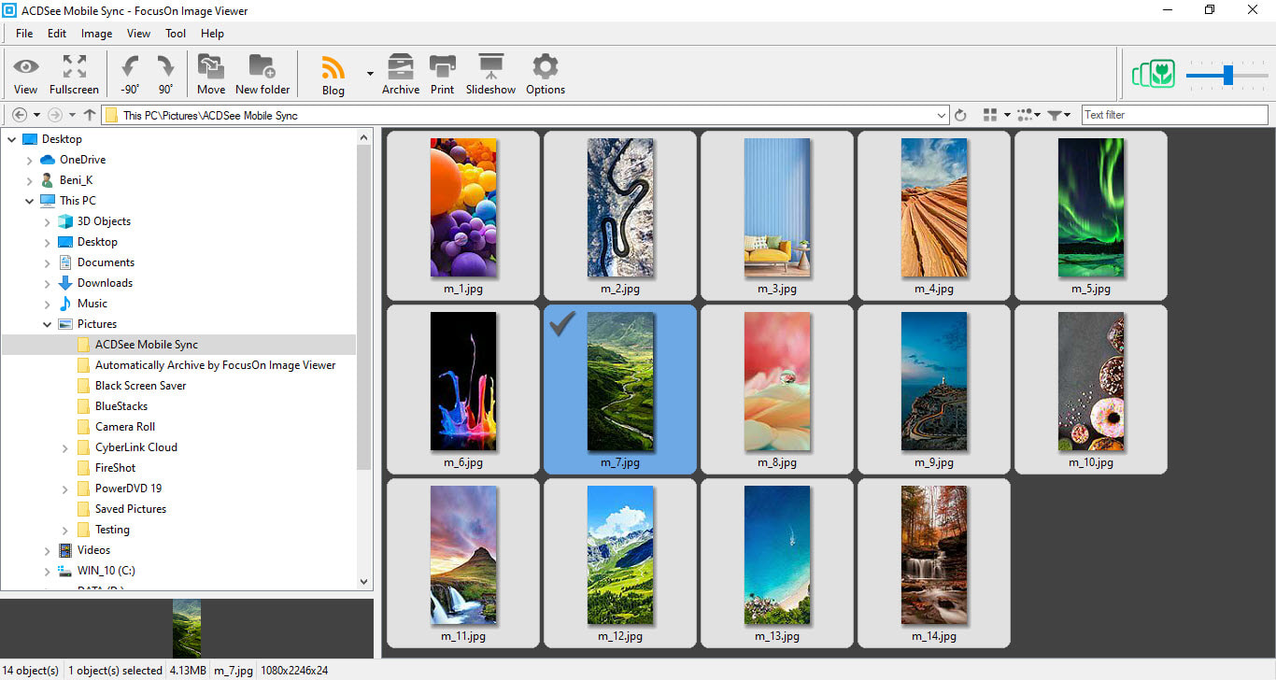The height and width of the screenshot is (680, 1276).
Task: Select the m_10.jpg donuts thumbnail
Action: (x=1091, y=382)
